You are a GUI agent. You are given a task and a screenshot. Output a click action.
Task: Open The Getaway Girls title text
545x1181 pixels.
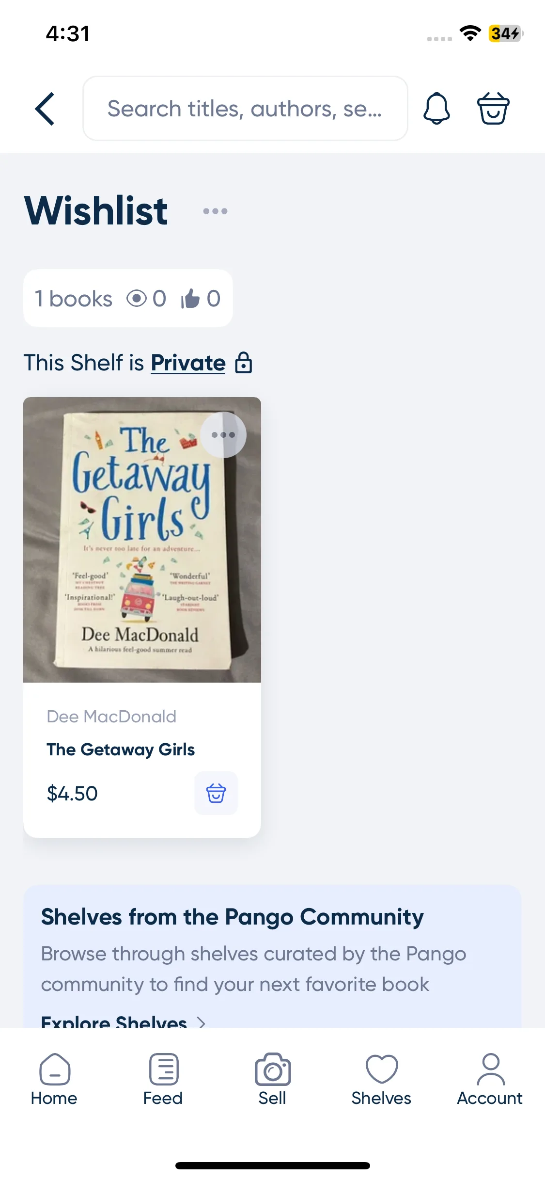click(x=121, y=750)
